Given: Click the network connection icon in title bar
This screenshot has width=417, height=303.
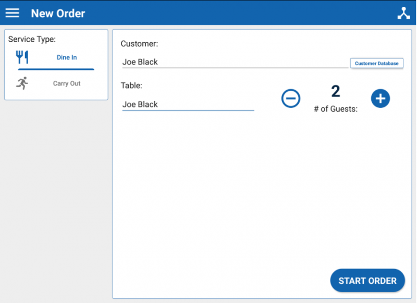Looking at the screenshot, I should pyautogui.click(x=404, y=12).
